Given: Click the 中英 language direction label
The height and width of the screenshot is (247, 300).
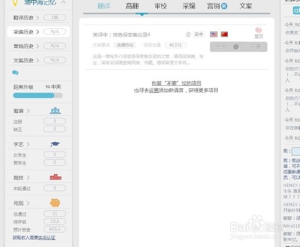Looking at the screenshot, I should tap(56, 87).
